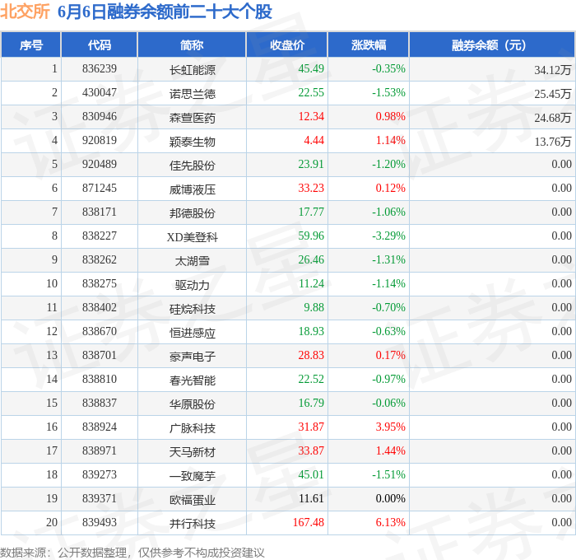Click the 序号 column header

[31, 44]
